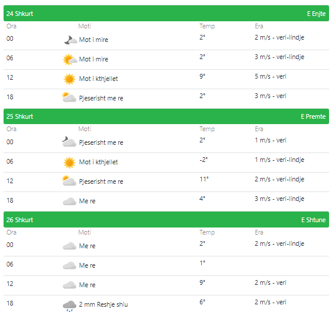Screen dimensions: 335x312
Task: Select the 24 Shkurt green header
Action: click(166, 14)
